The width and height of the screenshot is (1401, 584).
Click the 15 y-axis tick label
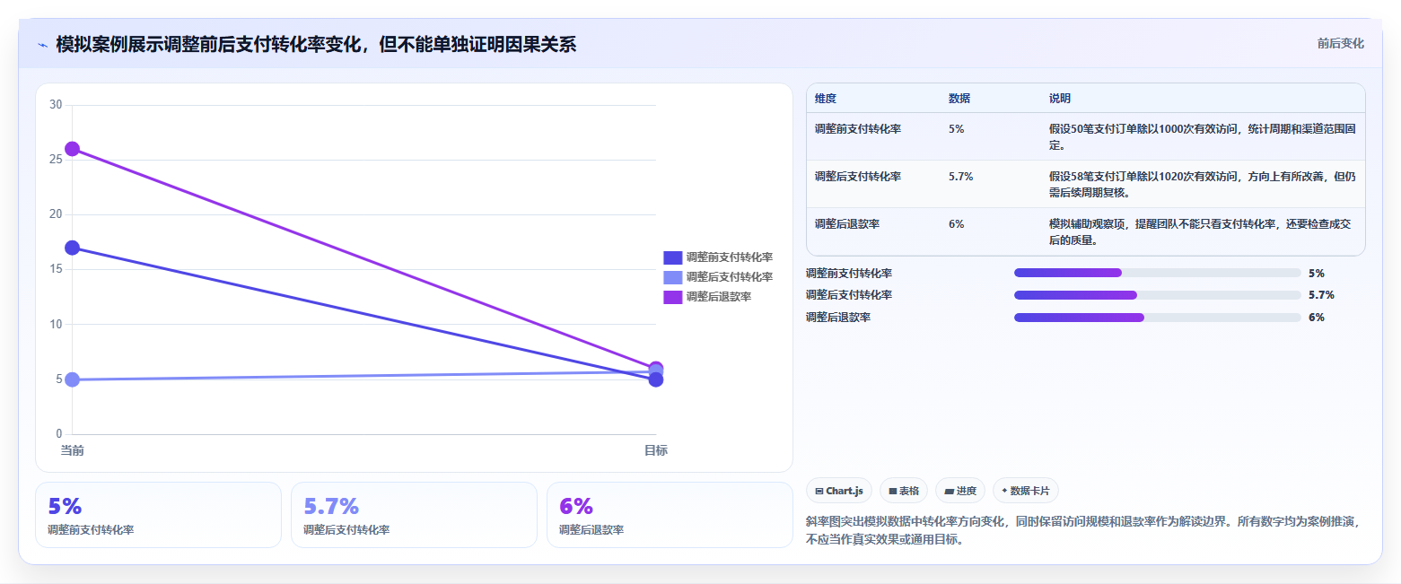coord(56,269)
